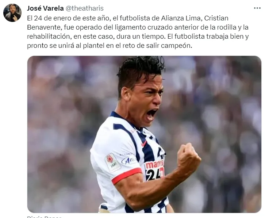Click the player's clenched fist in photo

[x=189, y=158]
